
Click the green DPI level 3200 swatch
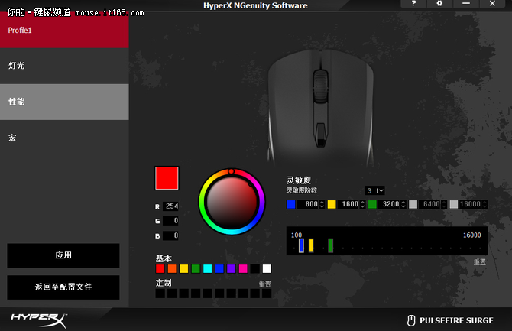[x=373, y=204]
